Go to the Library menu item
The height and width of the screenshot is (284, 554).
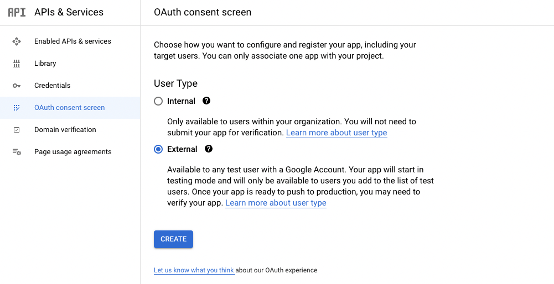click(x=45, y=64)
